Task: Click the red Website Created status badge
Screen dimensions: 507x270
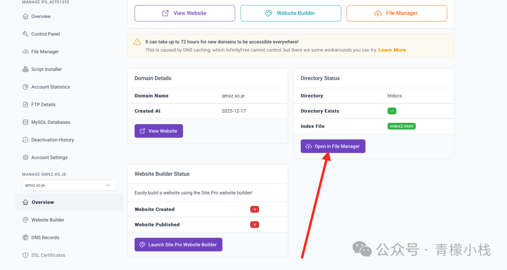Action: click(254, 210)
